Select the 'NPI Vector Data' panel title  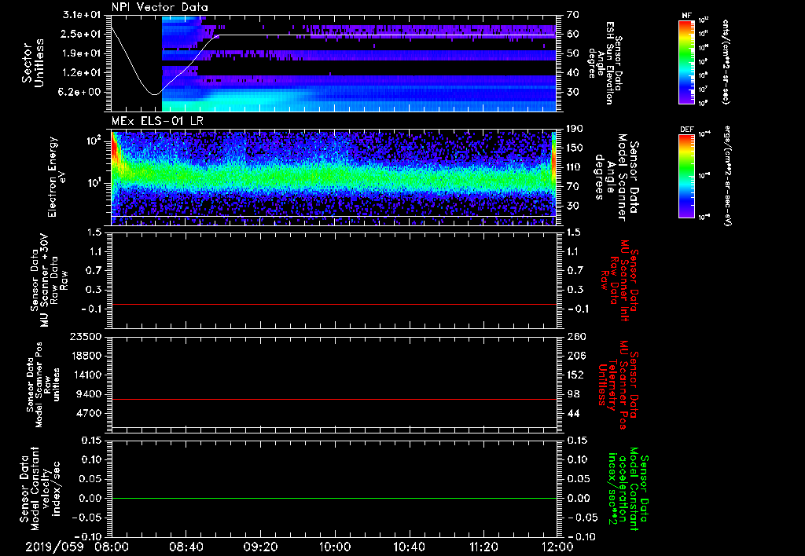160,7
